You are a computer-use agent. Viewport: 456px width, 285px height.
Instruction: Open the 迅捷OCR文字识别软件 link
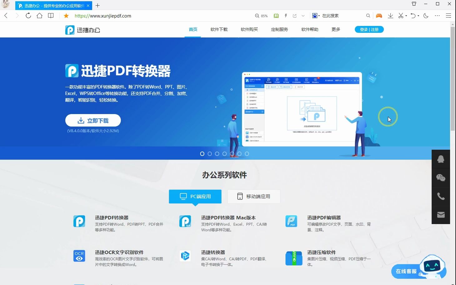point(119,252)
